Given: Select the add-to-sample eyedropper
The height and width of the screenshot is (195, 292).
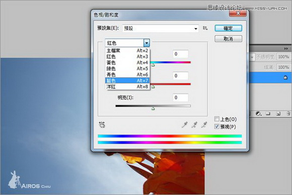Looking at the screenshot, I should point(194,125).
